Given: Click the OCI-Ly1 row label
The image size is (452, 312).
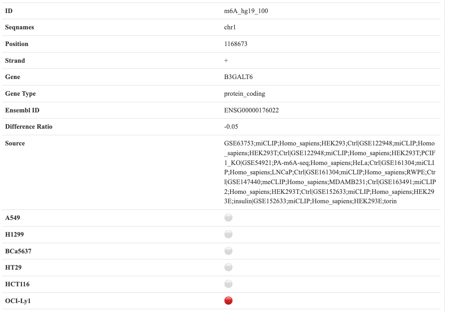Looking at the screenshot, I should click(x=18, y=301).
